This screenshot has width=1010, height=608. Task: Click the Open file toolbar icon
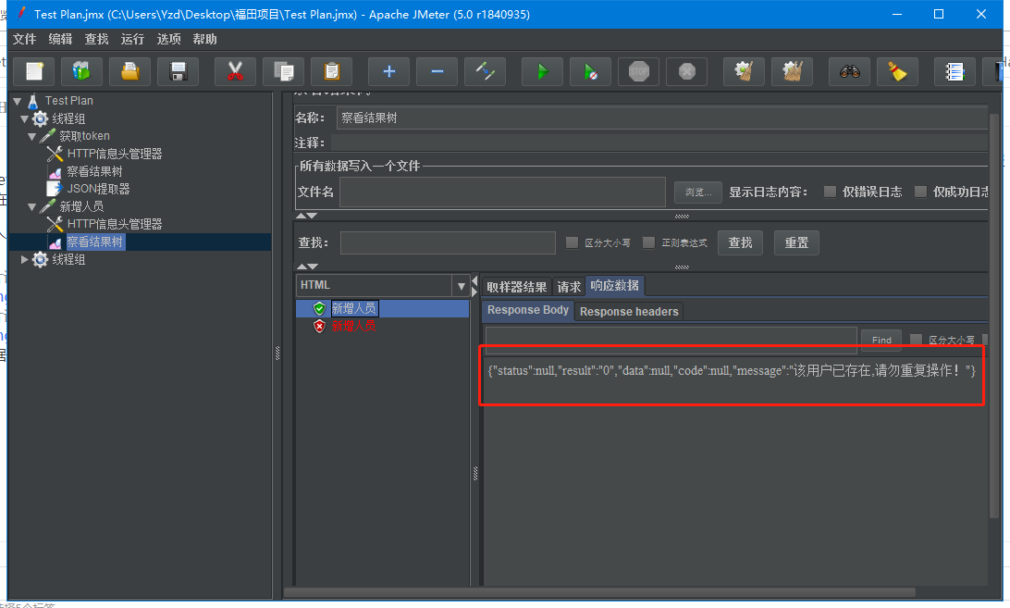pyautogui.click(x=130, y=71)
